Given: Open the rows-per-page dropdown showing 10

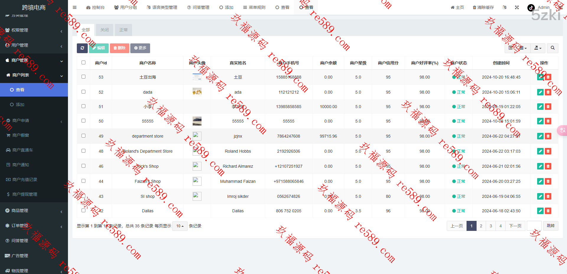Looking at the screenshot, I should point(180,226).
